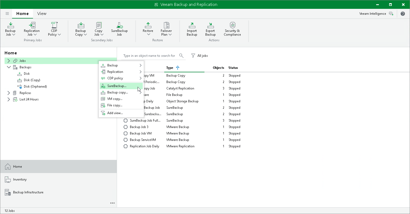Click the File Backup type cell
410x214 pixels.
(174, 95)
